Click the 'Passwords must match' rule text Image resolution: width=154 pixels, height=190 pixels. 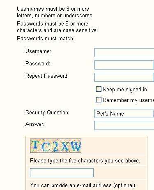point(45,39)
